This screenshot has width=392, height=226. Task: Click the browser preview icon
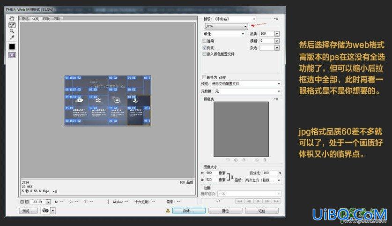pos(45,211)
